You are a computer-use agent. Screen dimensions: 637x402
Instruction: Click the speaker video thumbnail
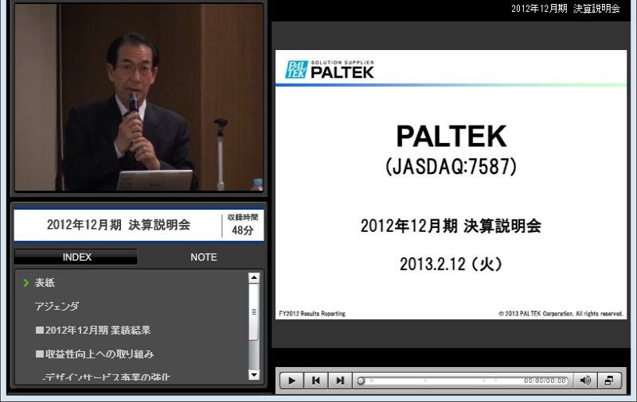[x=139, y=97]
